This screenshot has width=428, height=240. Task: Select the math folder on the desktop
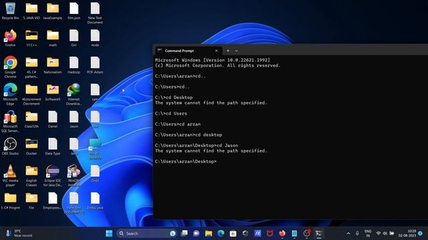click(x=53, y=38)
